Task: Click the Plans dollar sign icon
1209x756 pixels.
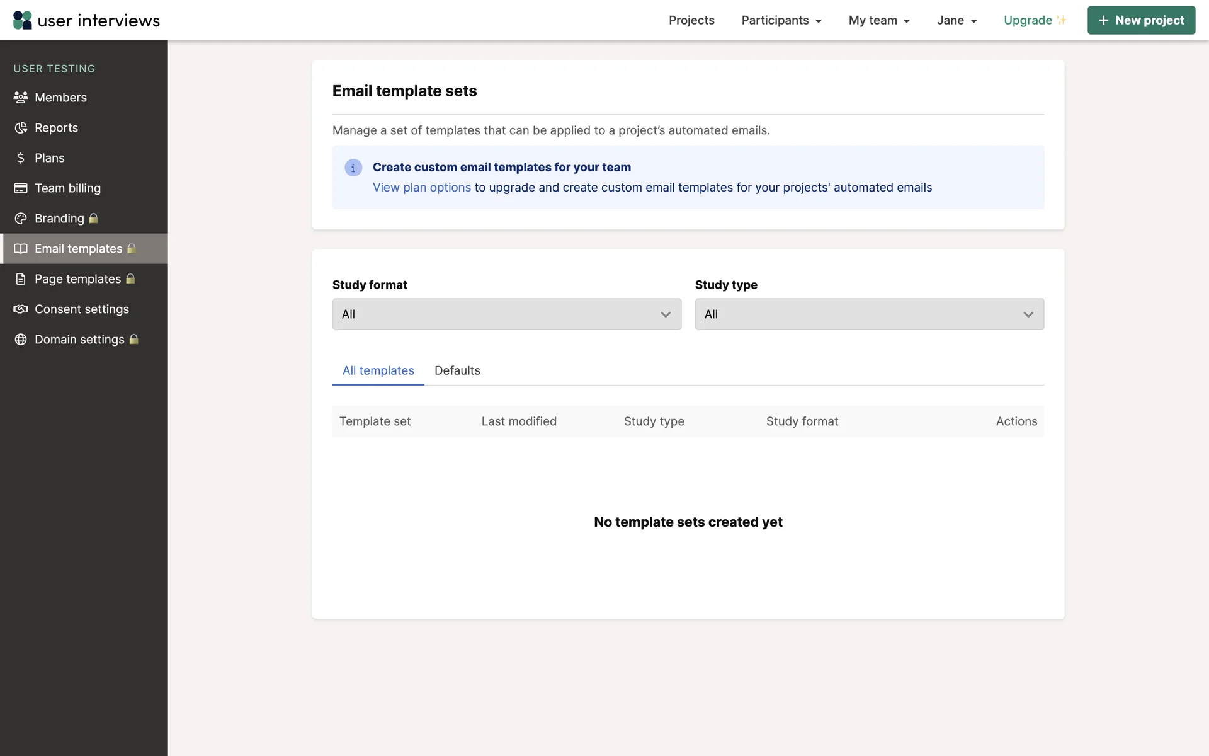Action: pos(21,158)
